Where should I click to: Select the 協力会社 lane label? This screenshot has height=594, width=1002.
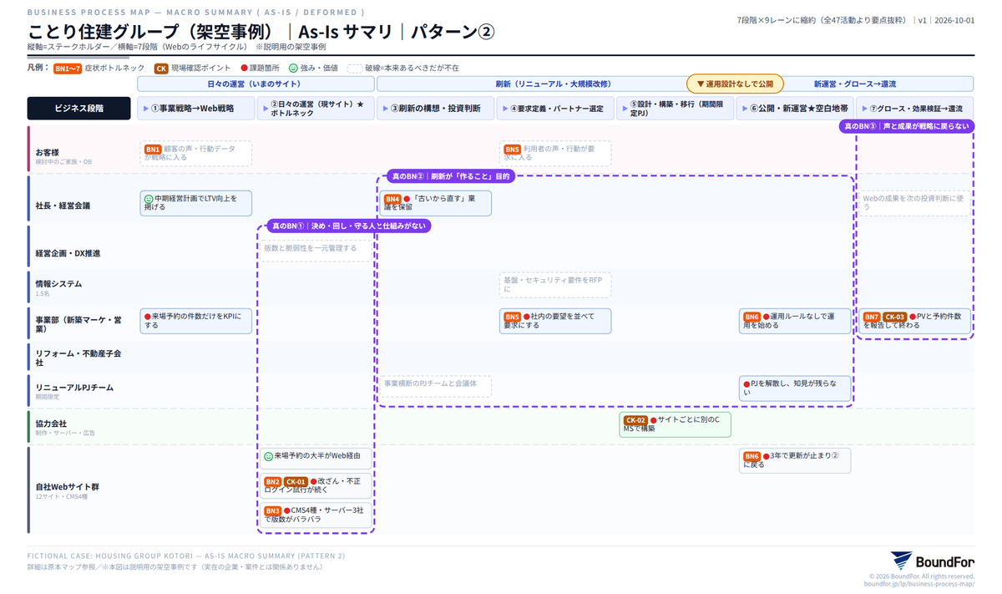tap(51, 424)
